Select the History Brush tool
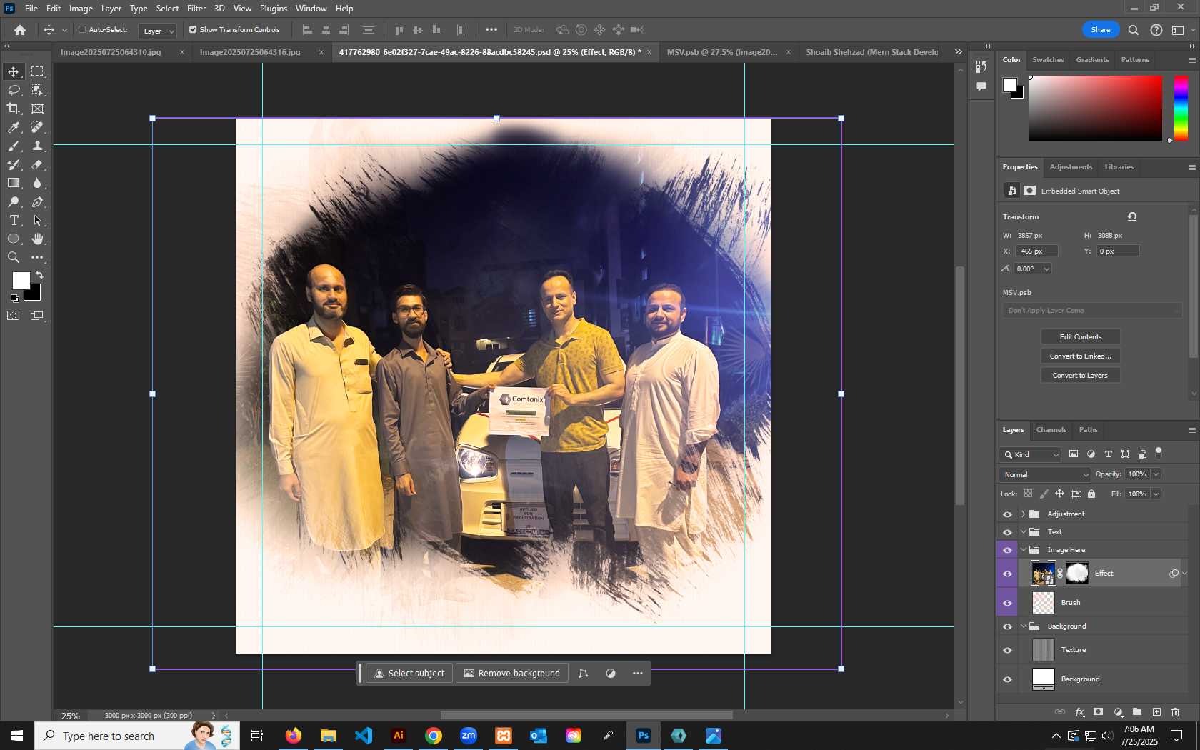This screenshot has height=750, width=1200. (14, 164)
